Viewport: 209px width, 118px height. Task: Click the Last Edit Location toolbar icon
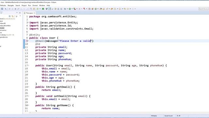pyautogui.click(x=125, y=9)
